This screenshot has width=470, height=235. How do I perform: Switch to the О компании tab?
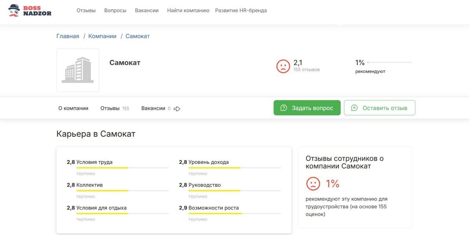click(x=73, y=108)
